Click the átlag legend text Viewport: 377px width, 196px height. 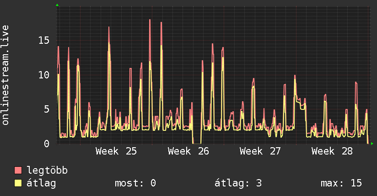click(x=41, y=183)
